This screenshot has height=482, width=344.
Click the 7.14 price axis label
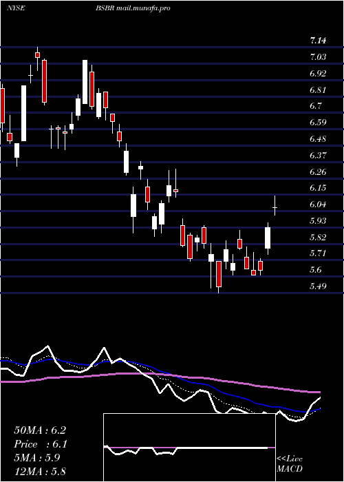click(x=318, y=40)
